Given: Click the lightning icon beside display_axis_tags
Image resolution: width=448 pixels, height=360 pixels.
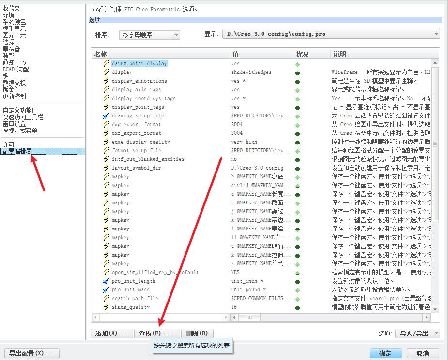Looking at the screenshot, I should tap(106, 89).
